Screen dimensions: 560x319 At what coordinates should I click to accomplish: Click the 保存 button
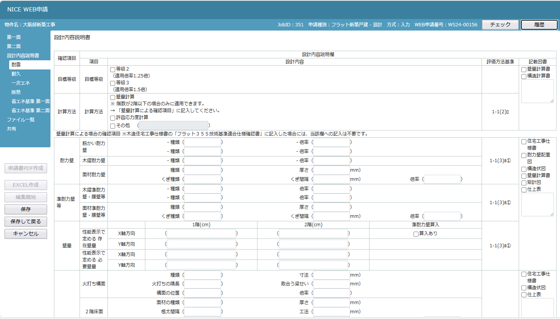(x=26, y=209)
